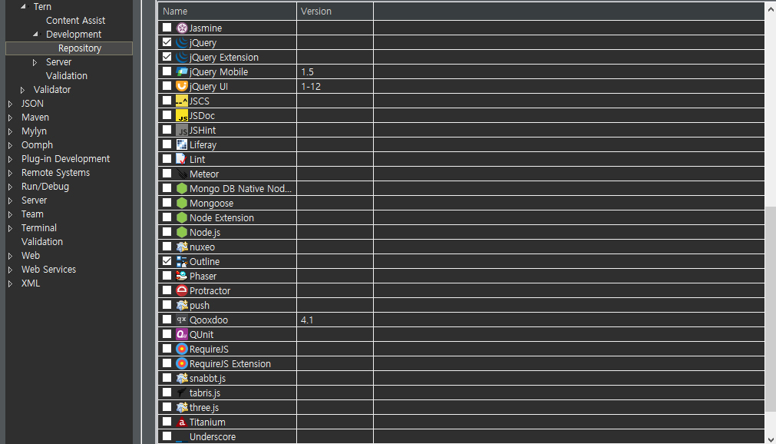The image size is (776, 444).
Task: Click the JSCS yellow icon
Action: tap(182, 101)
